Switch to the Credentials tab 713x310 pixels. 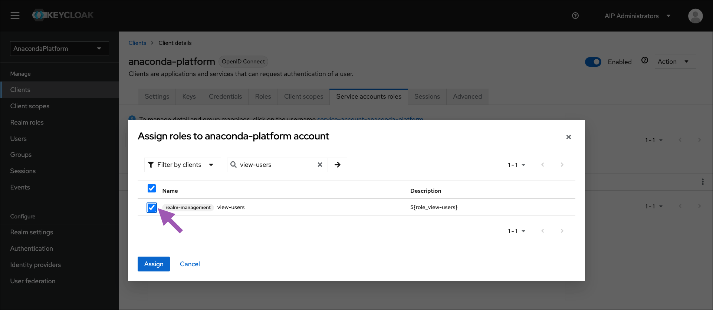225,96
